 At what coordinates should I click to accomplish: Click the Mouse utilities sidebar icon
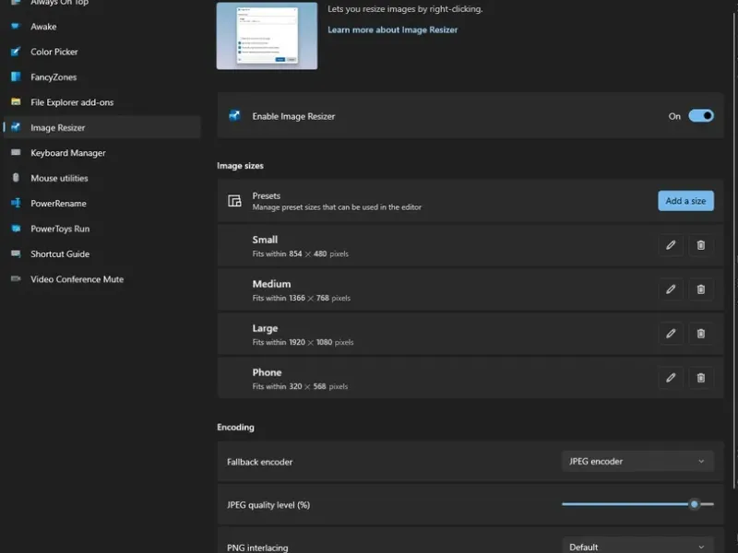(16, 178)
